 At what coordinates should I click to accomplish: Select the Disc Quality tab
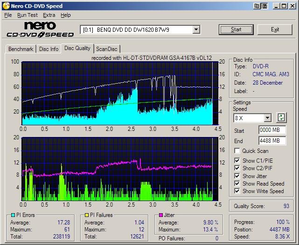[x=77, y=48]
